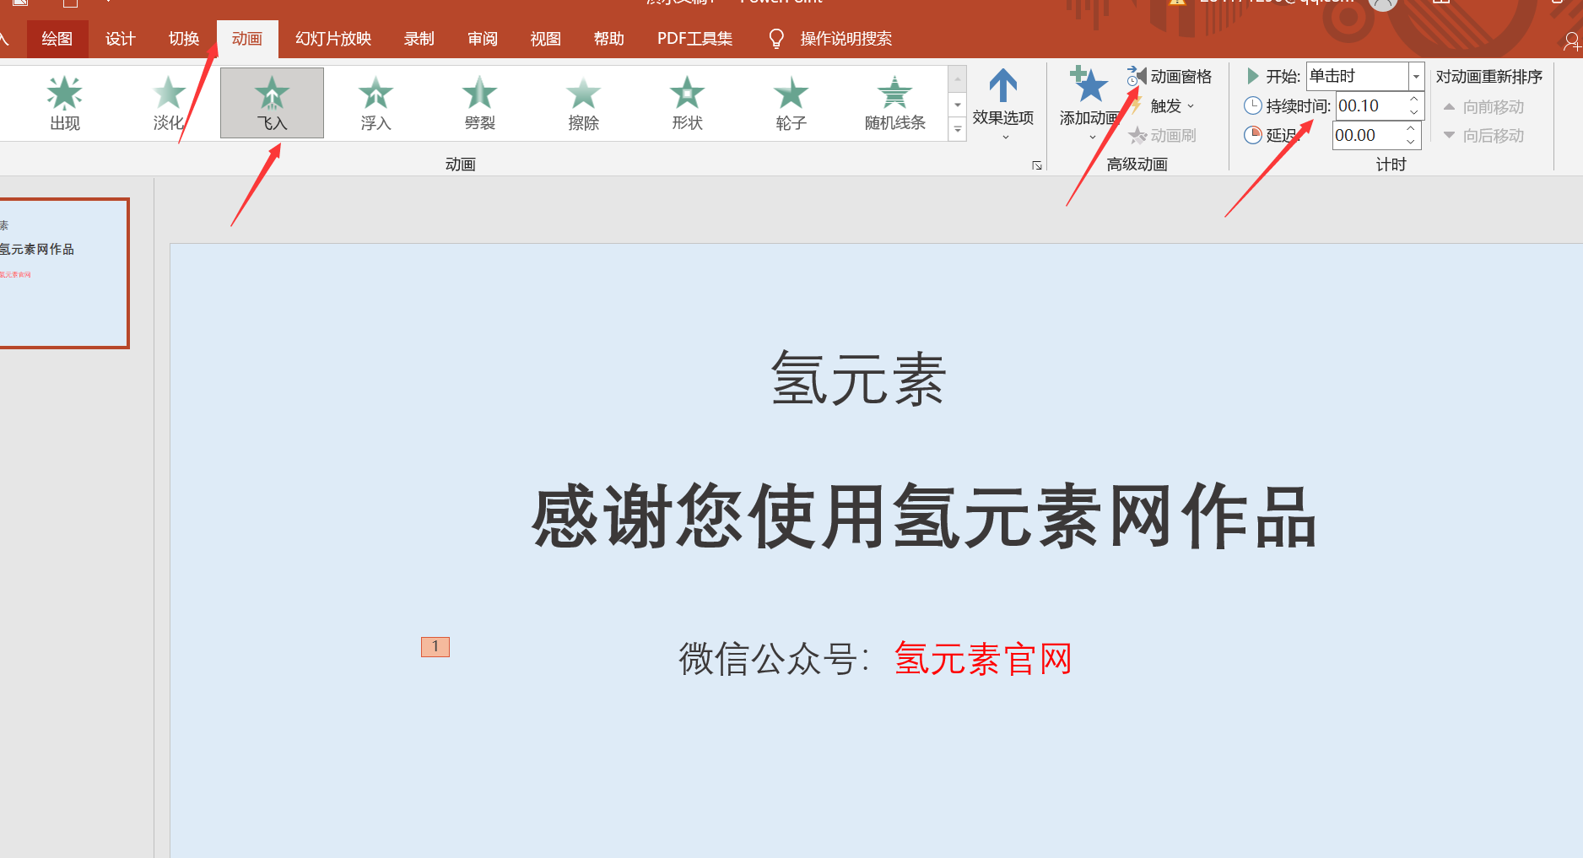Choose the 浮入 (Float In) animation
The height and width of the screenshot is (858, 1583).
tap(375, 103)
